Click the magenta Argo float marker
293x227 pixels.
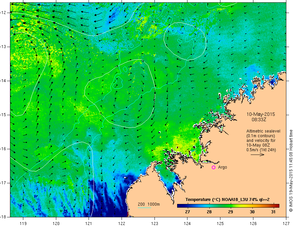[213, 168]
